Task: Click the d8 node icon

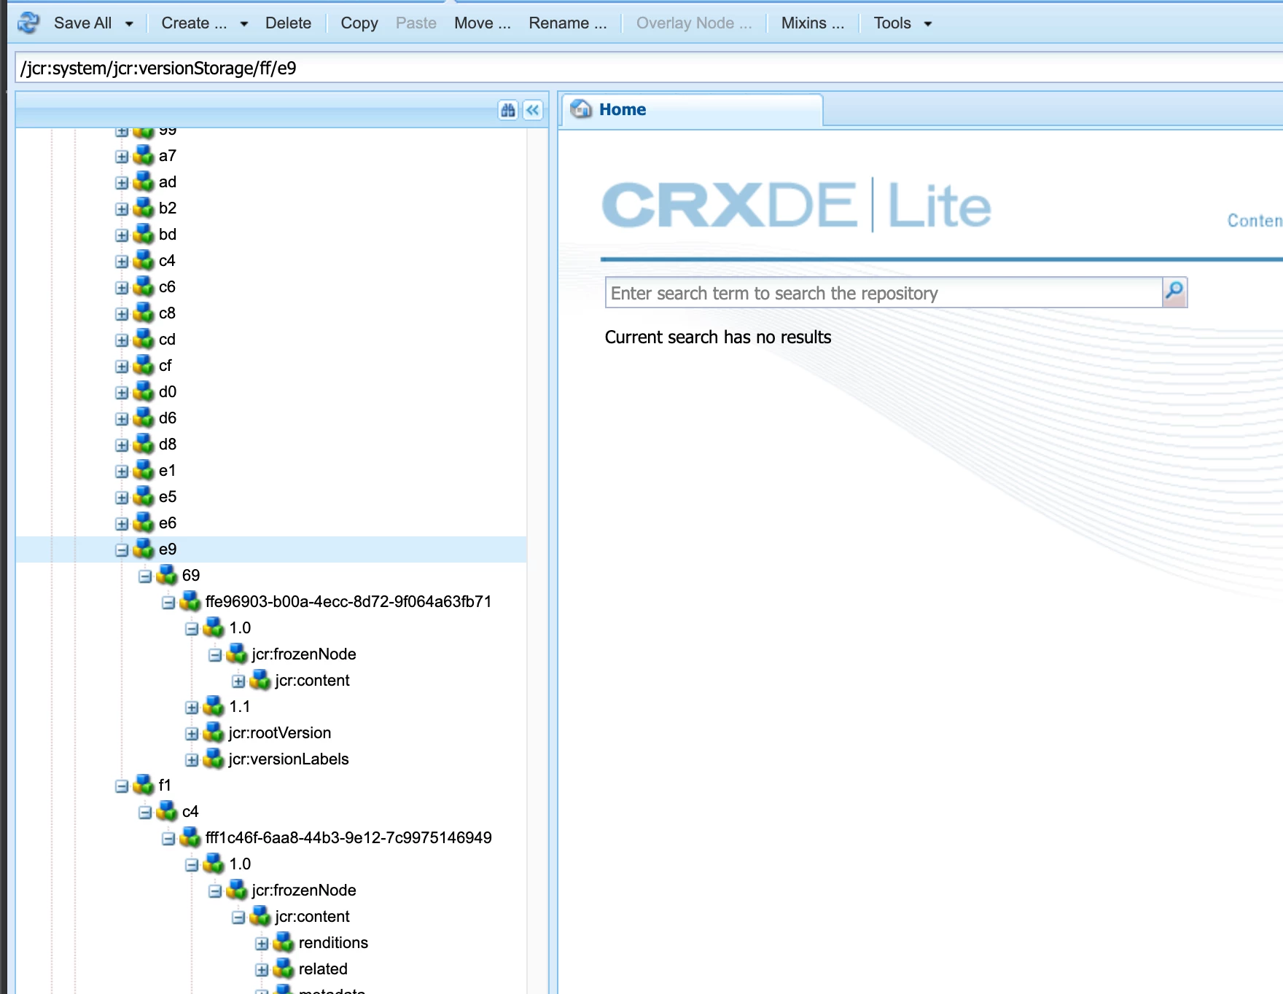Action: [144, 445]
